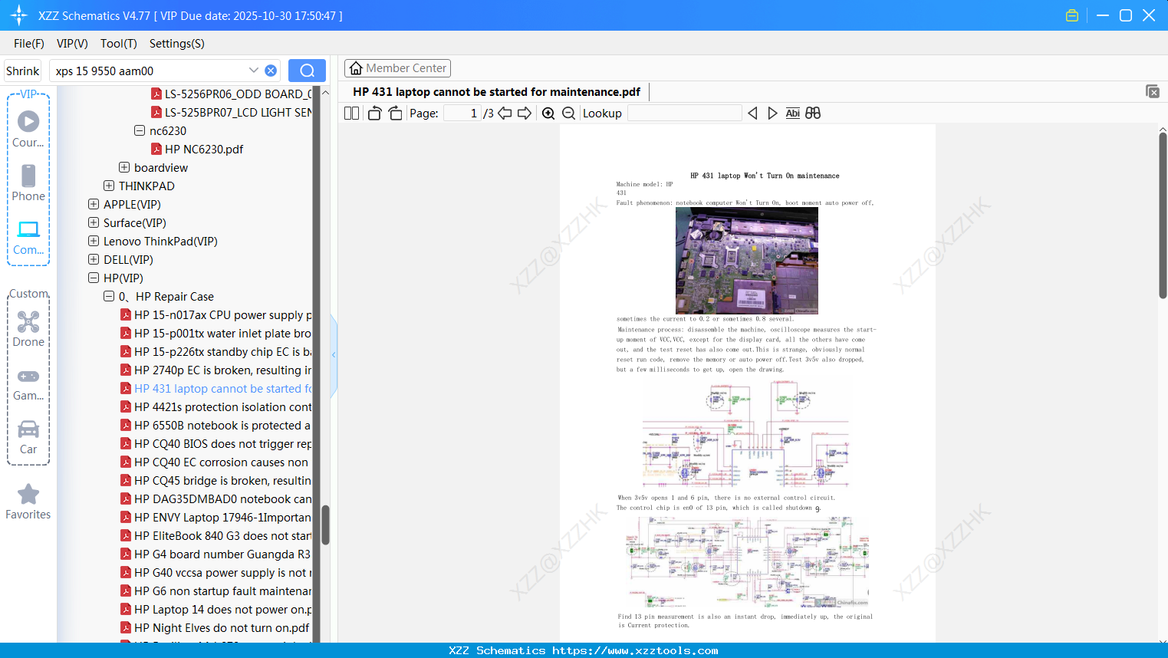Screen dimensions: 1168x658
Task: Expand the Surface(VIP) folder
Action: pos(94,222)
